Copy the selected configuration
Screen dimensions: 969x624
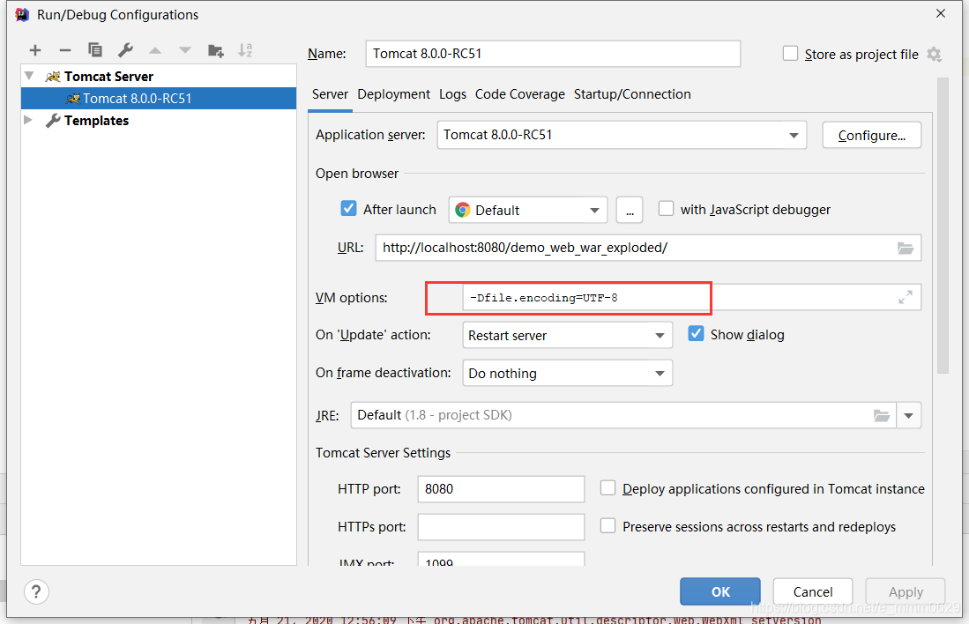95,50
